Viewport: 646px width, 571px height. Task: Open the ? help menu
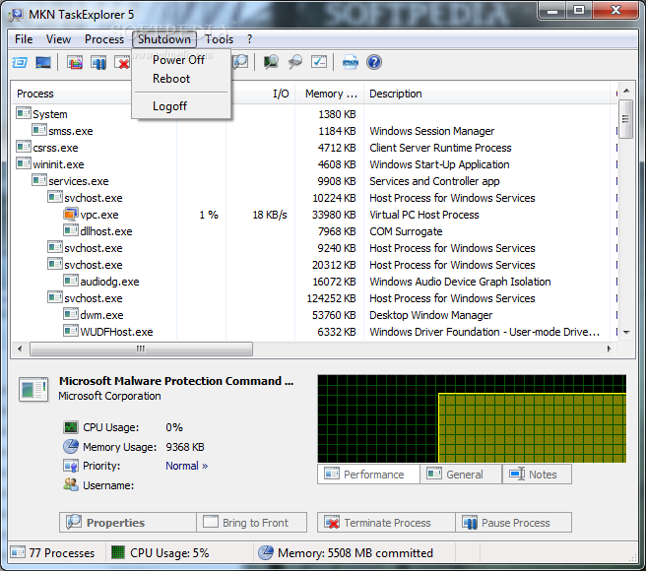coord(250,39)
